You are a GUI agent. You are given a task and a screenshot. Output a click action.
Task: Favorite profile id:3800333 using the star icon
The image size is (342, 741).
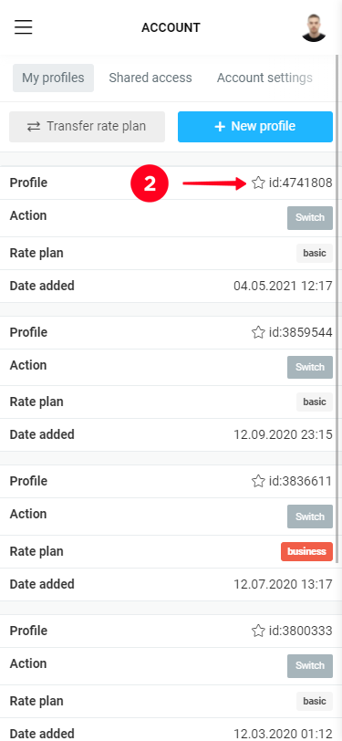coord(258,631)
